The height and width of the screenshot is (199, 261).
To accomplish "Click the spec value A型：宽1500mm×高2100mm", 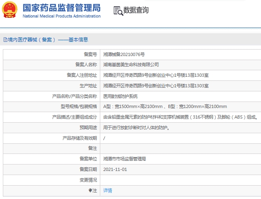I will click(x=133, y=106).
